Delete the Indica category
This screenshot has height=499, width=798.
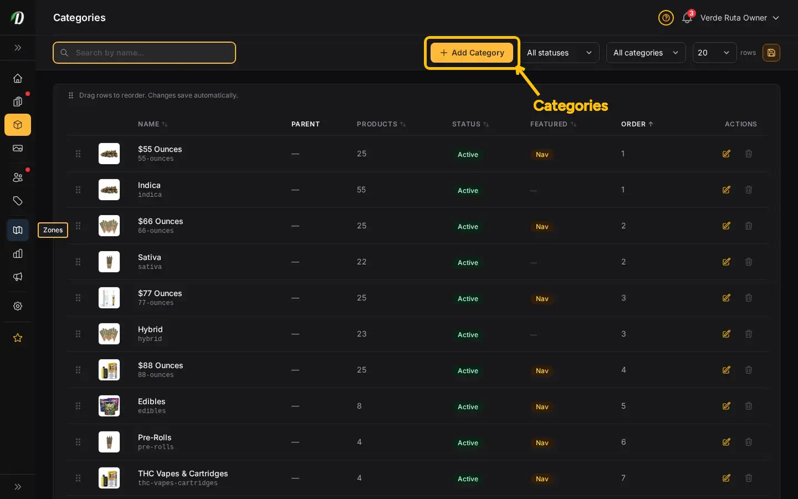point(749,190)
